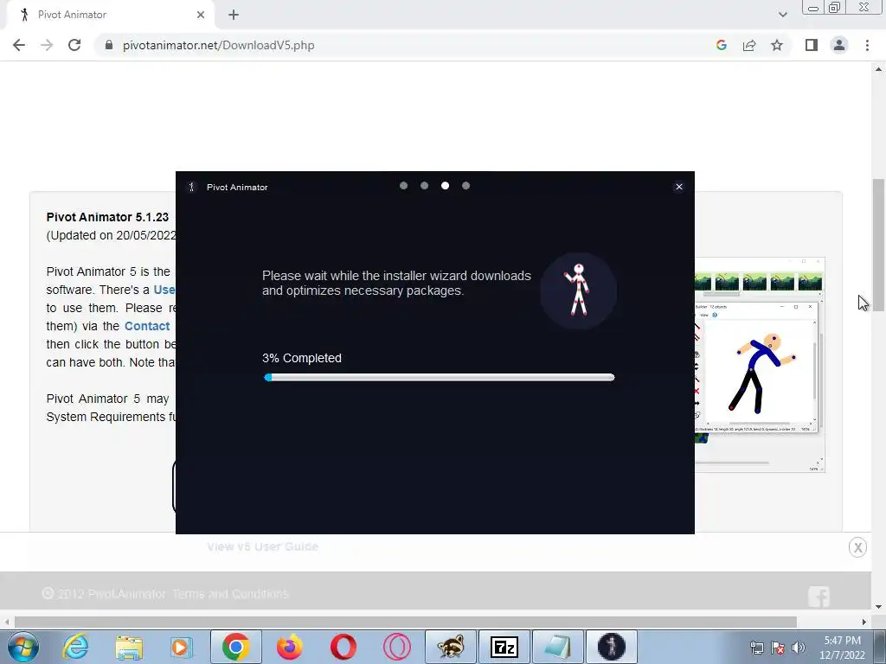
Task: Launch Opera GX outlined icon in taskbar
Action: click(396, 647)
